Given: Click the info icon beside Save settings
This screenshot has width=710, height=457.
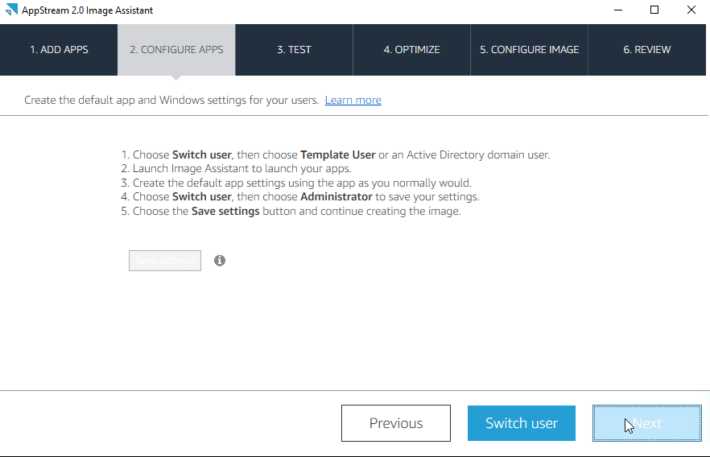Looking at the screenshot, I should (x=220, y=261).
